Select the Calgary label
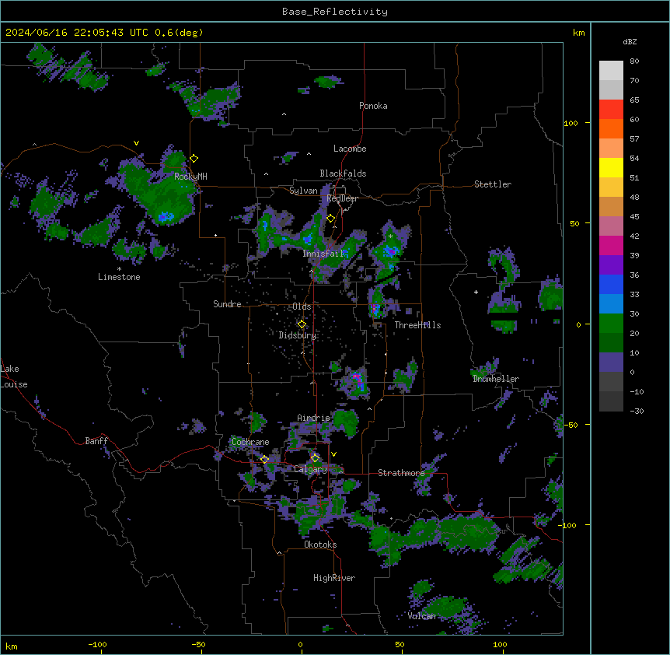Image resolution: width=670 pixels, height=655 pixels. (x=311, y=469)
